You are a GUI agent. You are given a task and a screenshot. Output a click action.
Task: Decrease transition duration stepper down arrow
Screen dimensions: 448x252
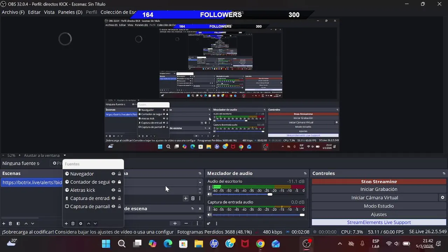200,192
